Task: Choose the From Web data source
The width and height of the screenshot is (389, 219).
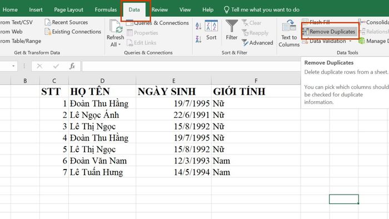Action: [11, 32]
